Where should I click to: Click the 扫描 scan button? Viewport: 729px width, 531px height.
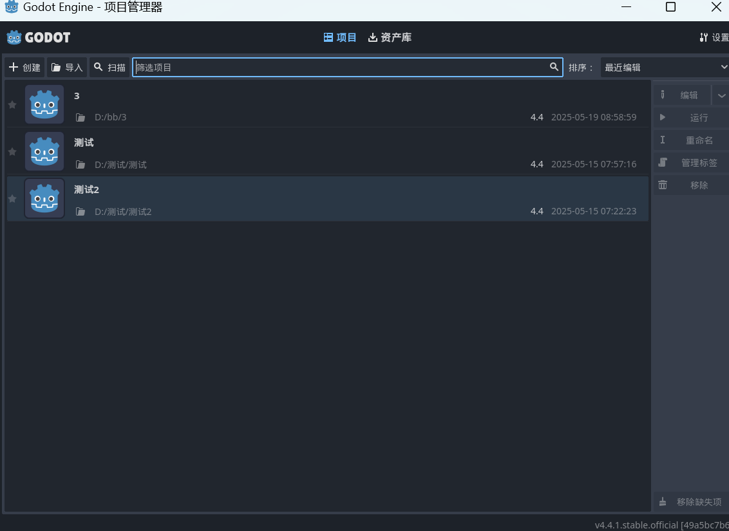(x=109, y=68)
